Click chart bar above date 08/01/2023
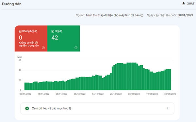This screenshot has width=196, height=122. point(134,76)
